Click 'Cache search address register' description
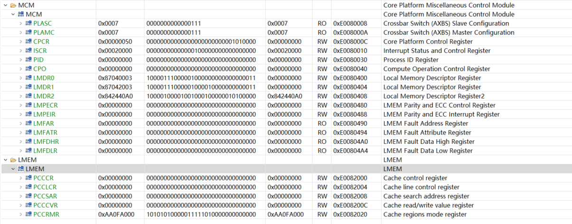Image resolution: width=572 pixels, height=224 pixels. click(x=426, y=196)
